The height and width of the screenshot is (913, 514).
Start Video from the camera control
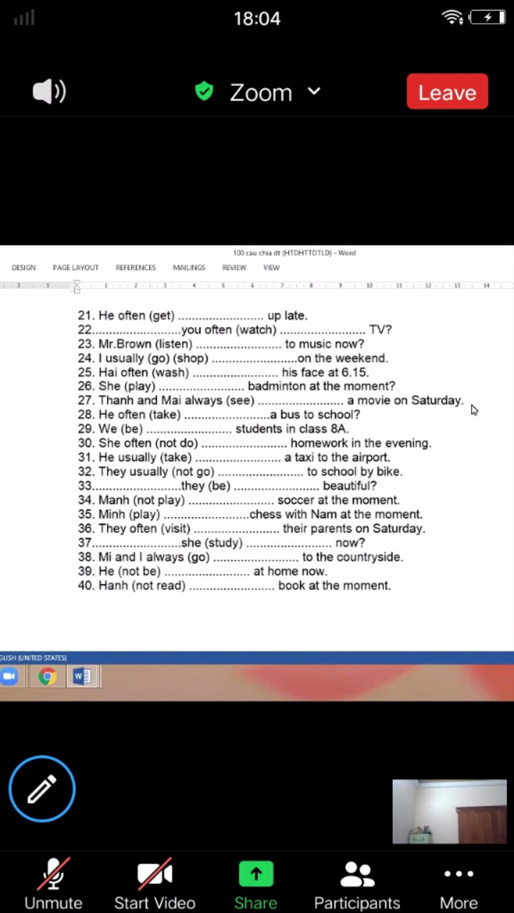pos(155,883)
